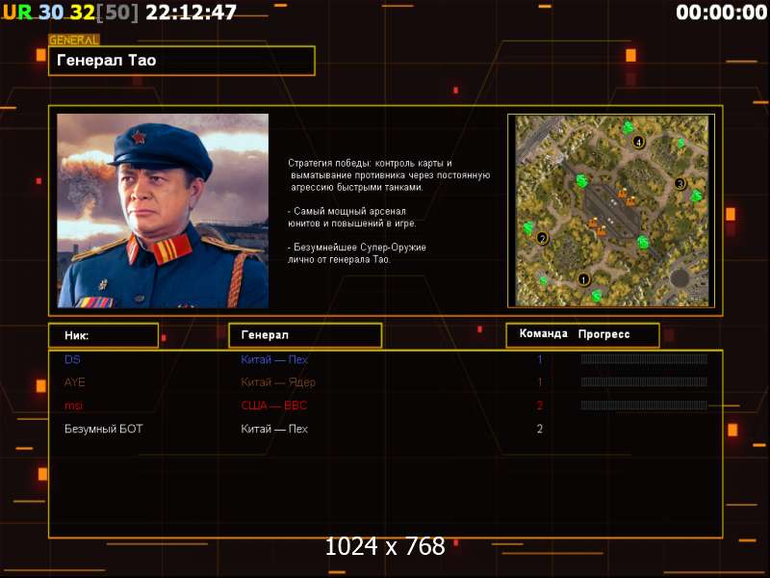Click the round dark crater on the minimap
Viewport: 770px width, 578px height.
click(x=680, y=278)
